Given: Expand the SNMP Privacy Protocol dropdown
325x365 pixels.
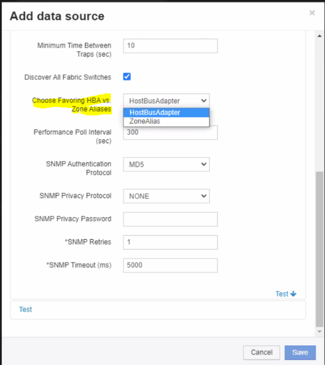Looking at the screenshot, I should (x=166, y=196).
